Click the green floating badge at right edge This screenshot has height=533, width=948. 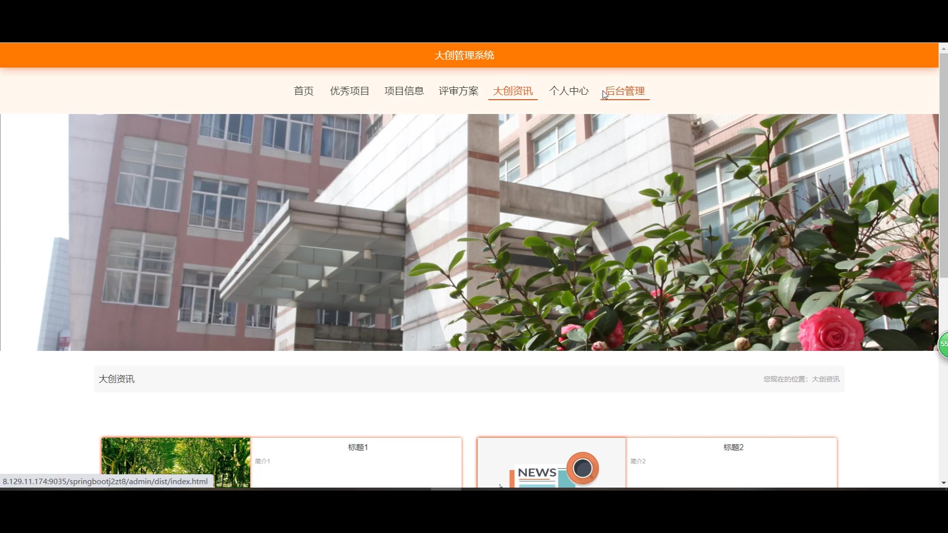[x=943, y=344]
